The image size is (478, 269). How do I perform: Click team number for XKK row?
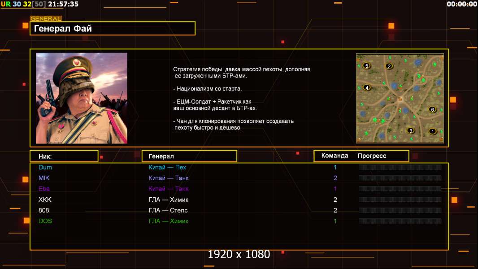click(x=335, y=200)
